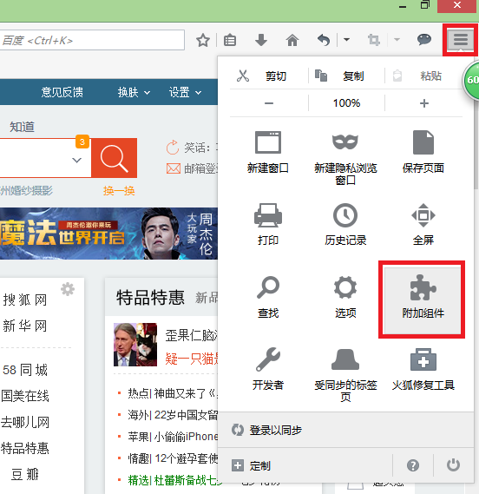The height and width of the screenshot is (494, 479).
Task: Enter 全屏 fullscreen mode icon
Action: 423,215
